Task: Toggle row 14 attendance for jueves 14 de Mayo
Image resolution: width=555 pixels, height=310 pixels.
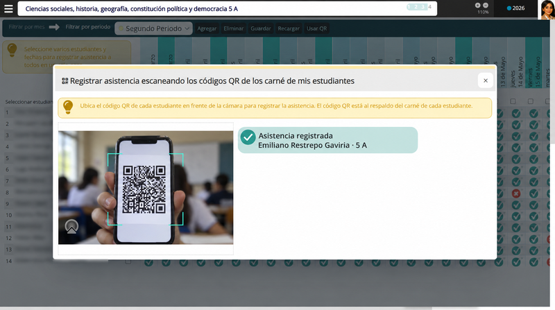Action: point(516,262)
